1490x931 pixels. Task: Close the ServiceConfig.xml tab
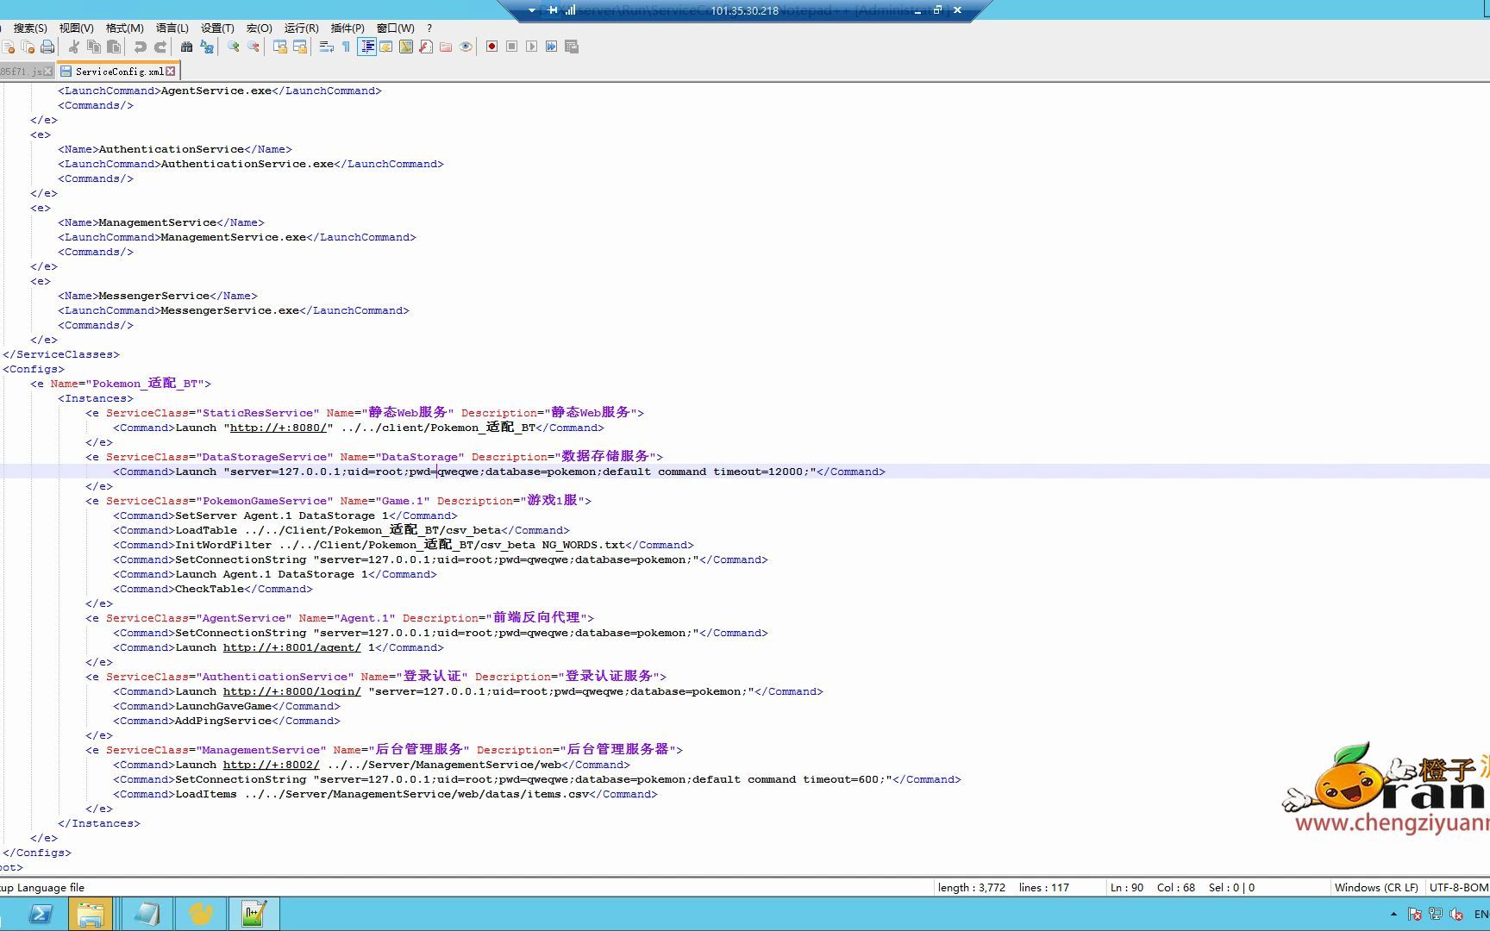tap(171, 72)
